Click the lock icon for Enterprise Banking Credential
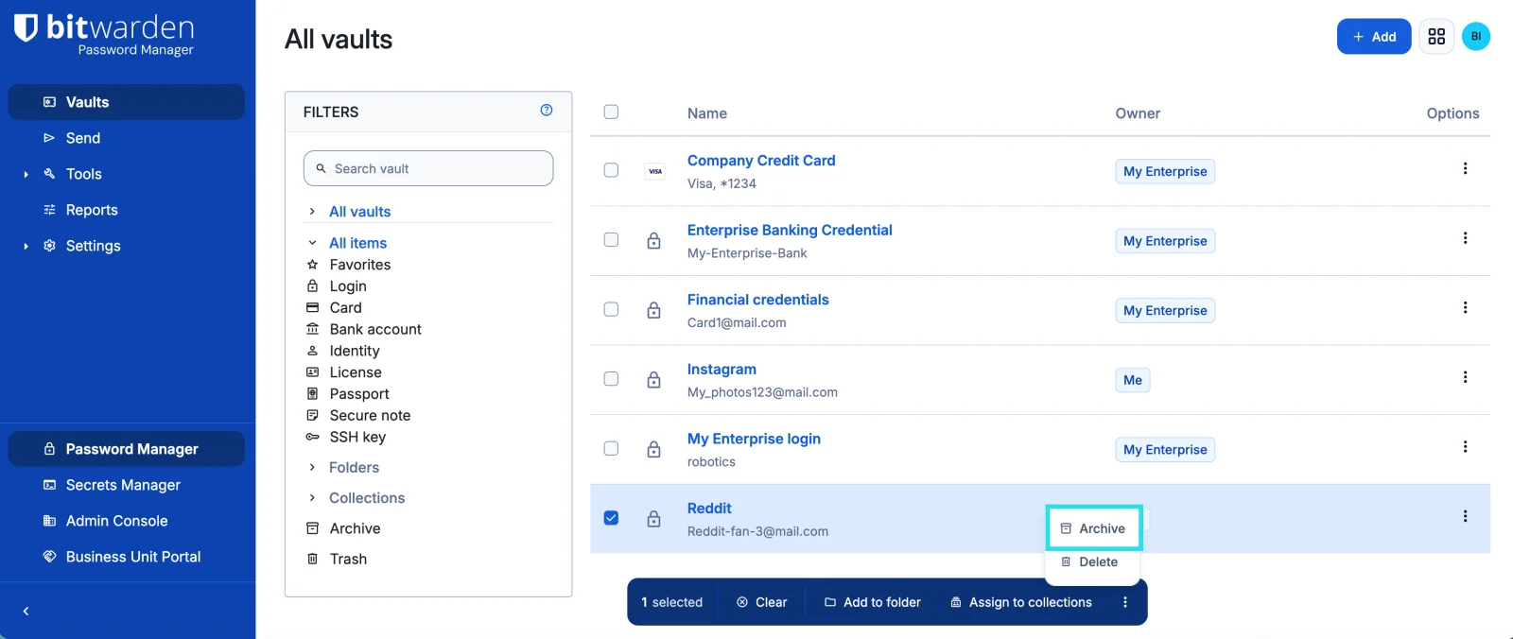Viewport: 1513px width, 639px height. pos(653,241)
